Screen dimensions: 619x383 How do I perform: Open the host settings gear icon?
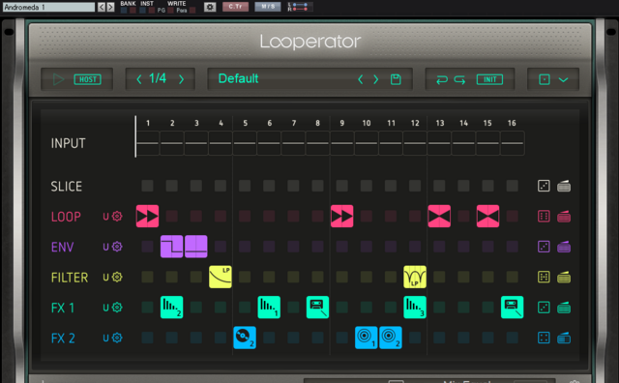210,7
